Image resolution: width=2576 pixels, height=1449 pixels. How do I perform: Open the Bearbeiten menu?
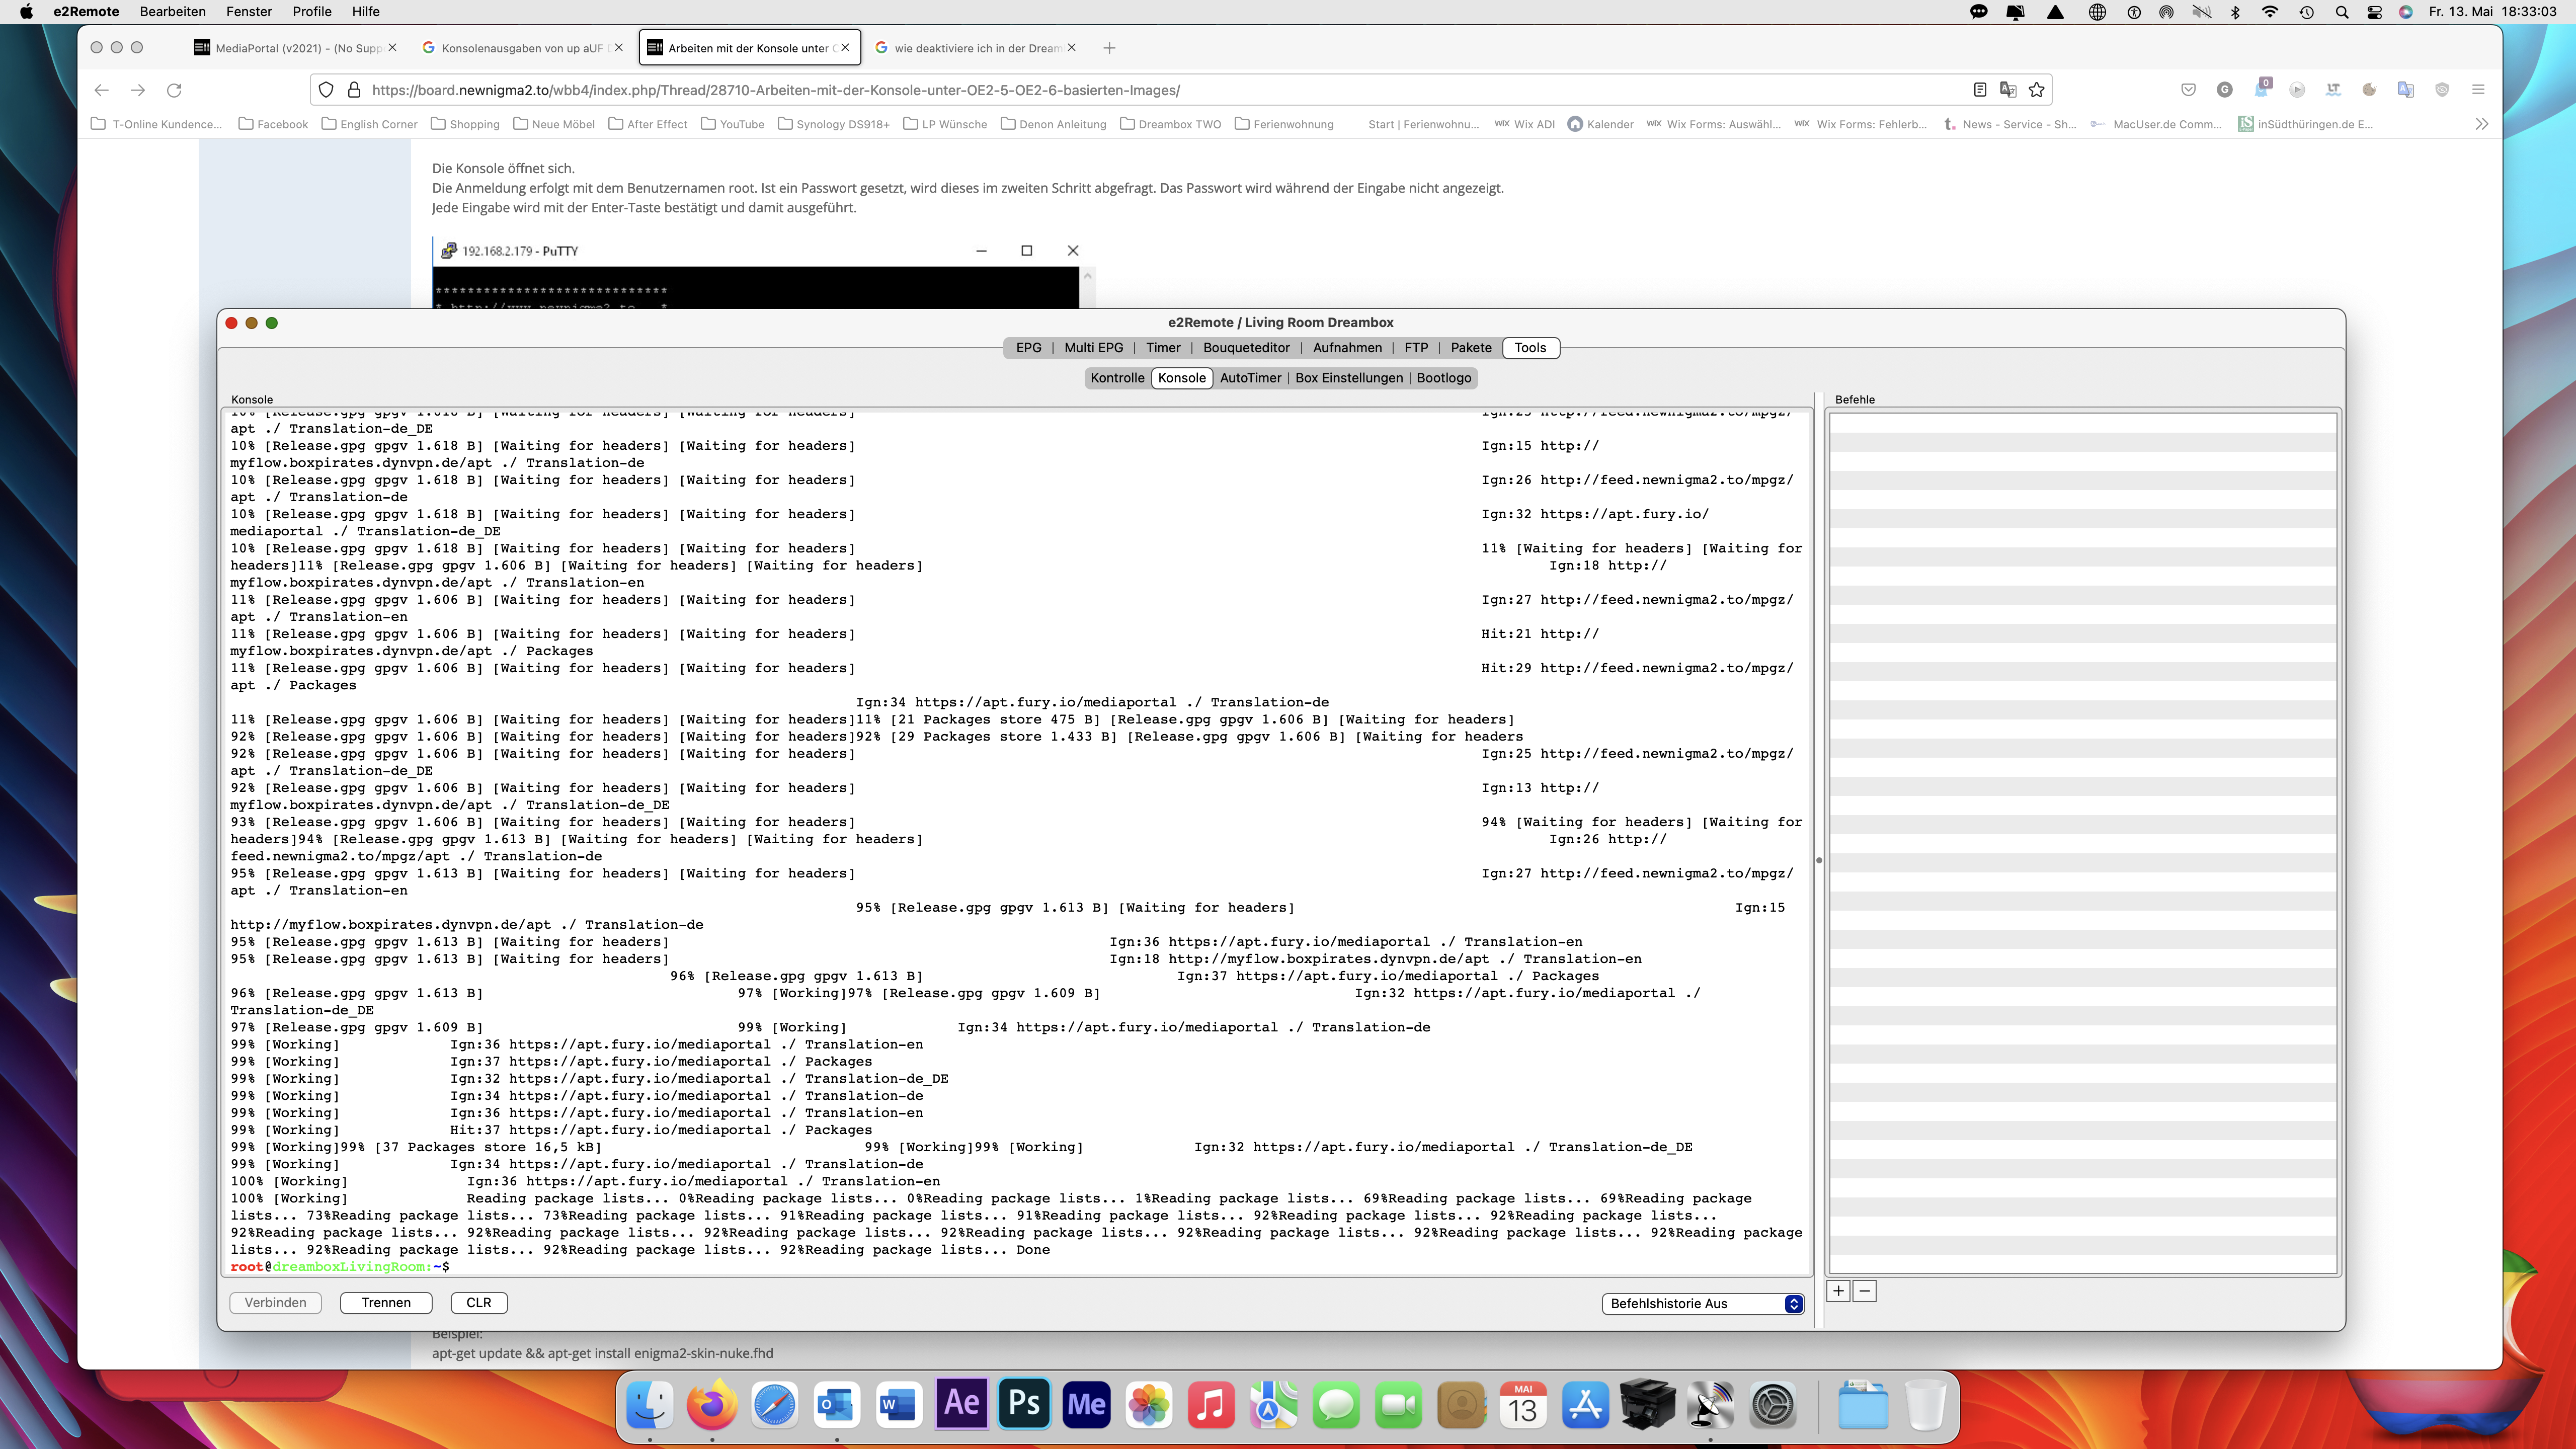tap(172, 11)
